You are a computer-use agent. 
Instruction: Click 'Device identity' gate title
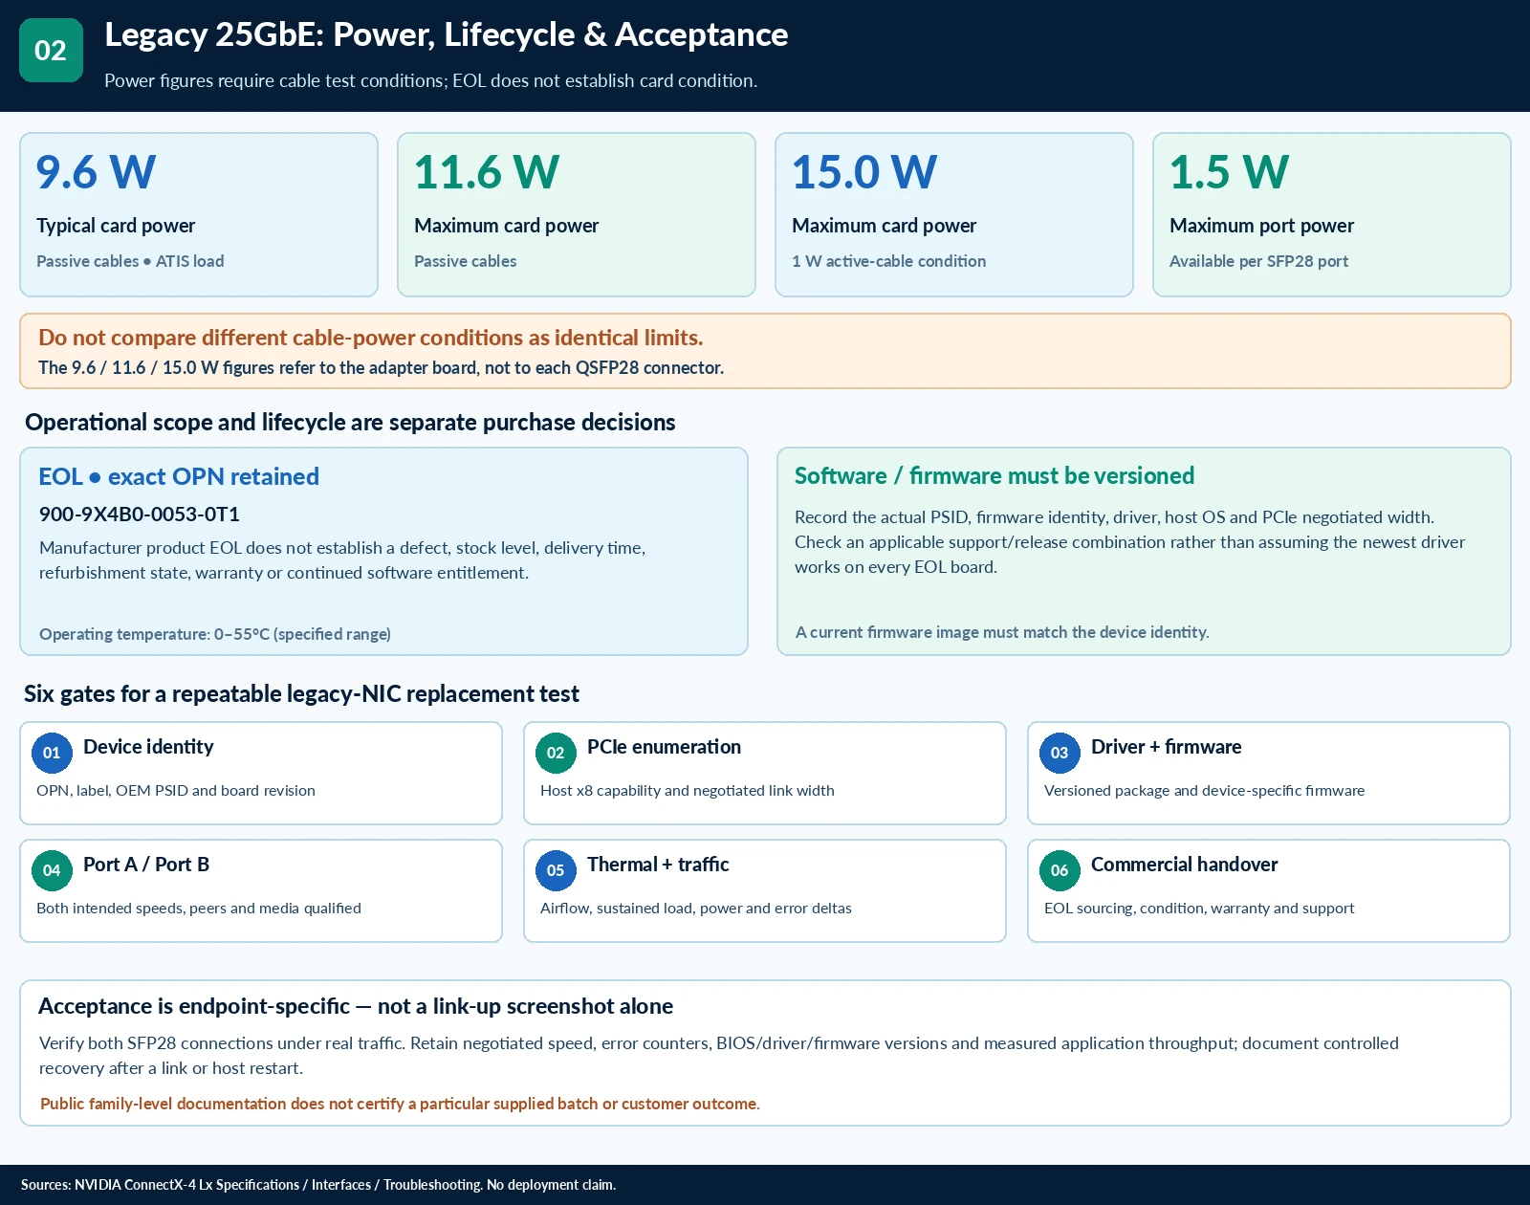click(148, 747)
